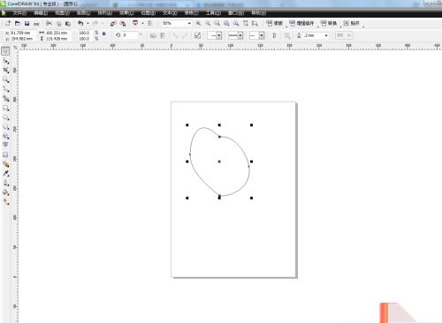Click the 转换 toolbar button
This screenshot has width=442, height=323.
(x=329, y=23)
